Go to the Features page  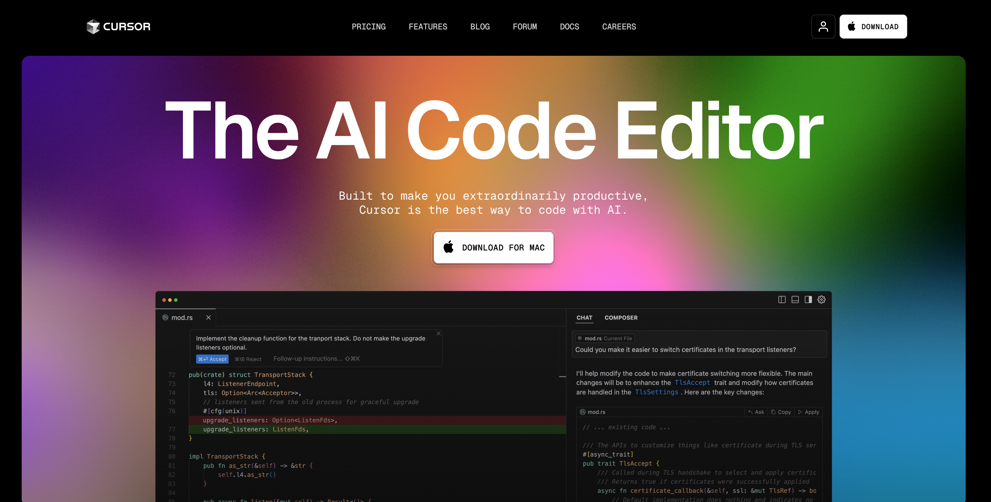[428, 27]
